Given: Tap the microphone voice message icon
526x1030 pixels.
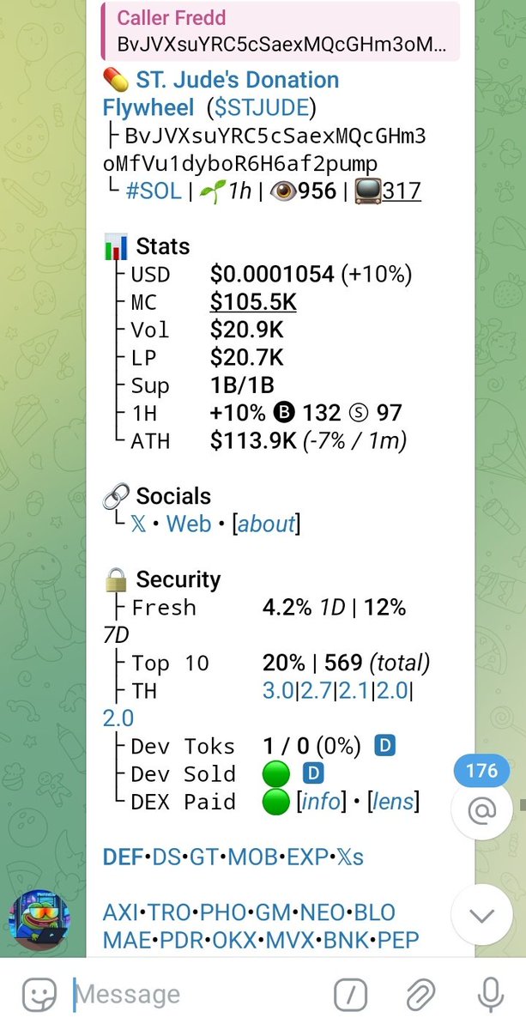Looking at the screenshot, I should point(490,996).
